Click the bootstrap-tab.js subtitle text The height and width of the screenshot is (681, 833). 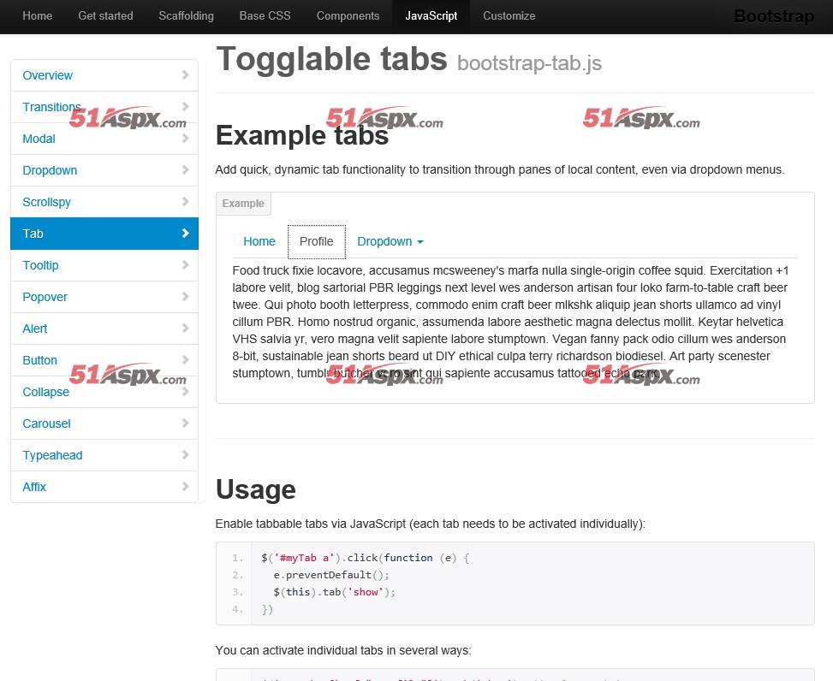click(529, 63)
